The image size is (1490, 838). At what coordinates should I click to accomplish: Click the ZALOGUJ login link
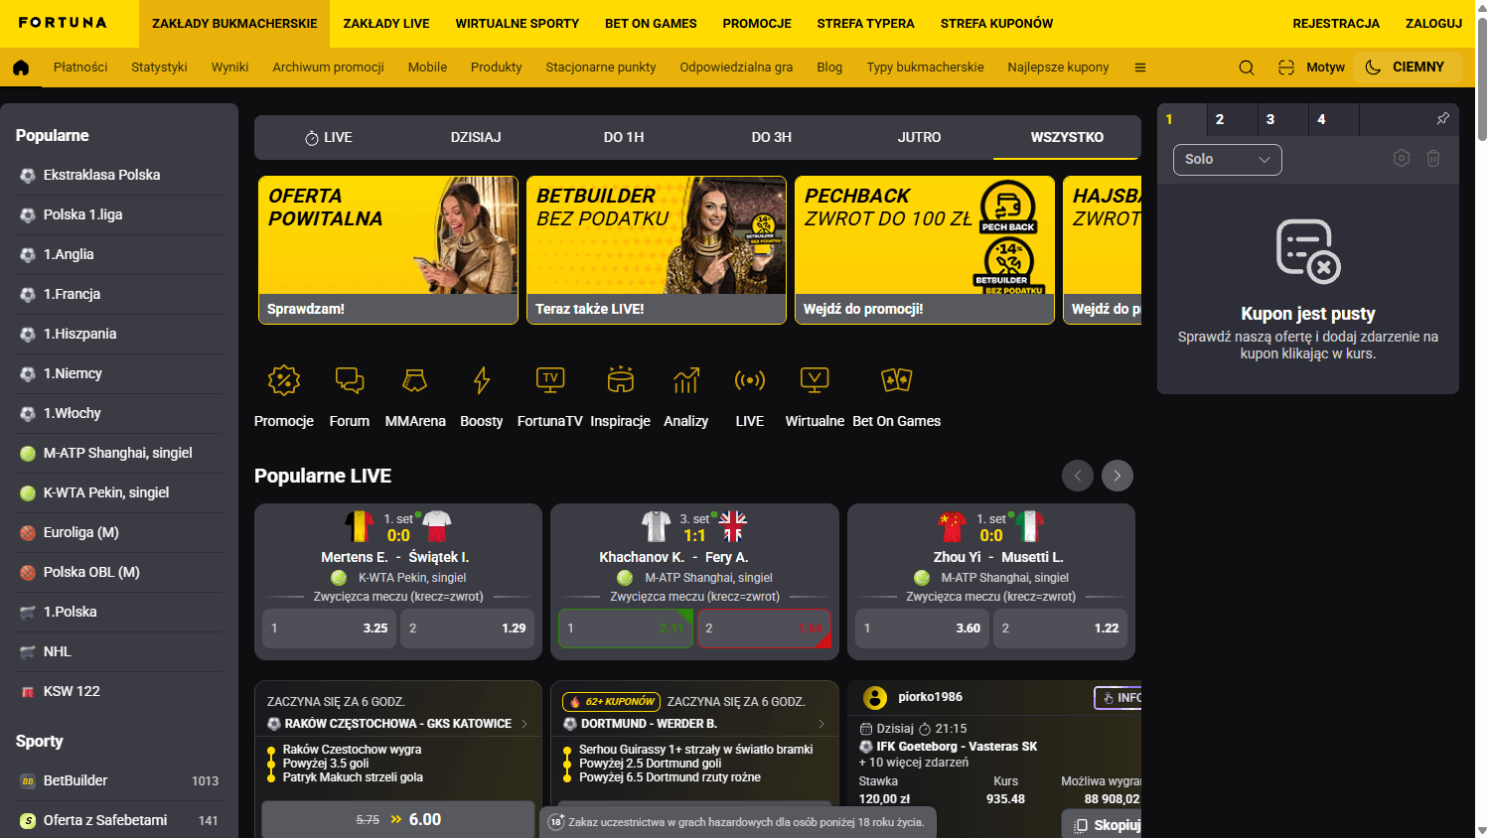coord(1433,23)
